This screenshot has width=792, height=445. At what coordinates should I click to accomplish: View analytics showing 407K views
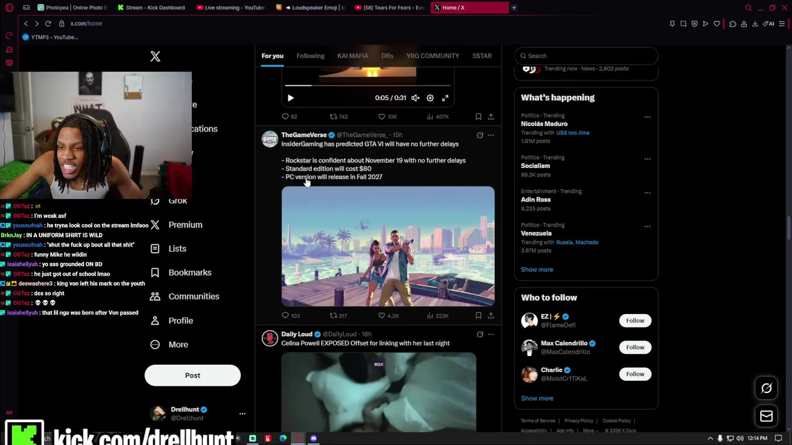click(438, 116)
